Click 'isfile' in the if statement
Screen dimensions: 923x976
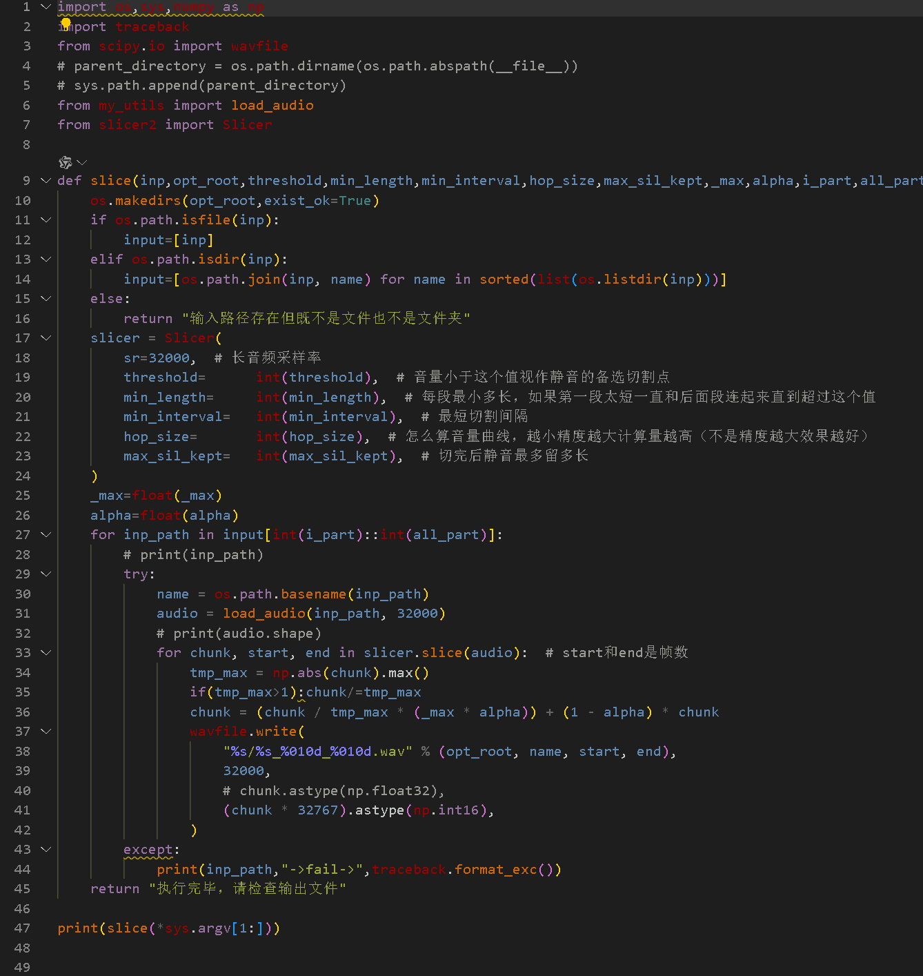pos(206,219)
